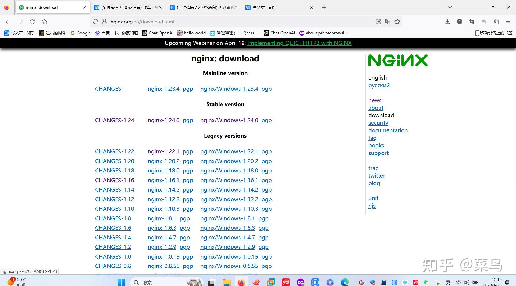List all tabs with the chevron
The width and height of the screenshot is (516, 286).
(450, 7)
